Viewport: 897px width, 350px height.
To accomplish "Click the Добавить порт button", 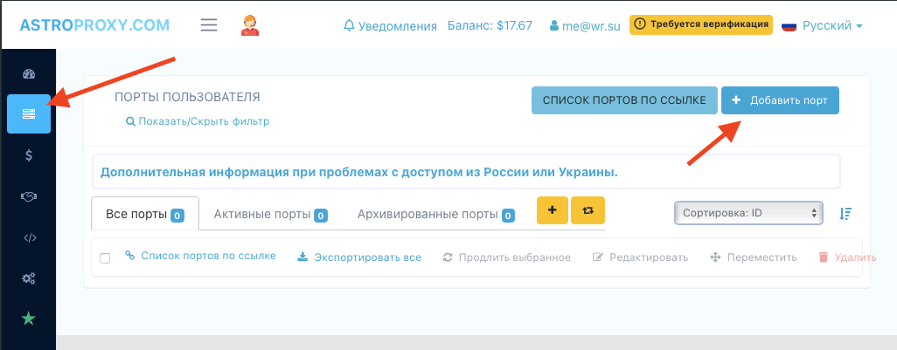I will click(781, 100).
